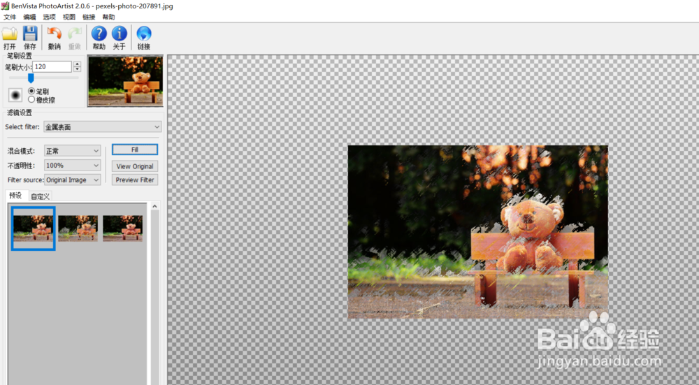Select the second preset thumbnail

(x=78, y=228)
